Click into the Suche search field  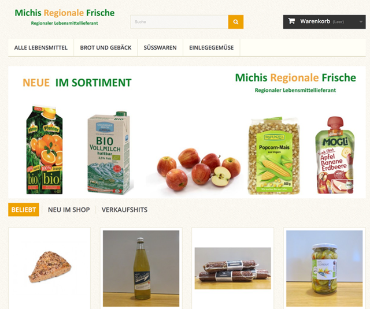[179, 22]
